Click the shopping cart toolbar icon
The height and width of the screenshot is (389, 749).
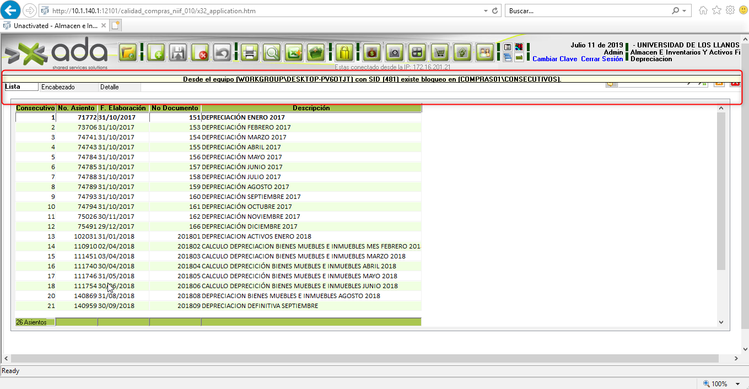[439, 53]
